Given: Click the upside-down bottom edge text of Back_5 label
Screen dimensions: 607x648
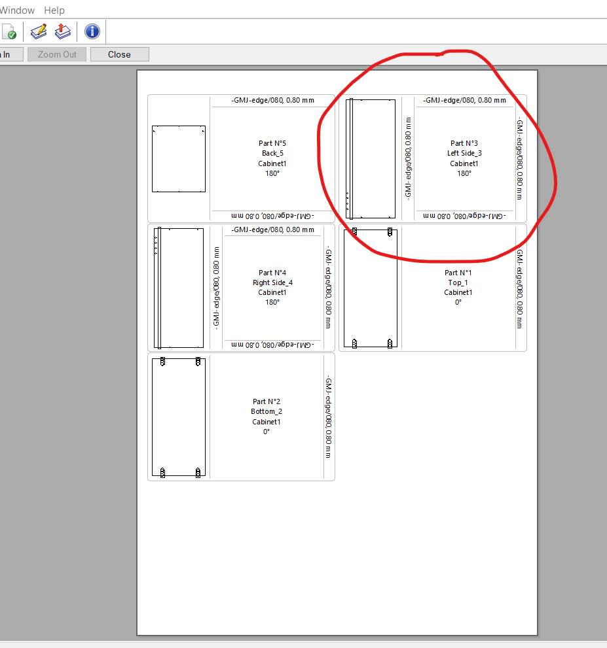Looking at the screenshot, I should point(272,216).
